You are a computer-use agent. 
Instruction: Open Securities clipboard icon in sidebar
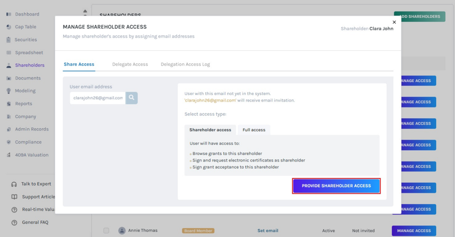9,40
